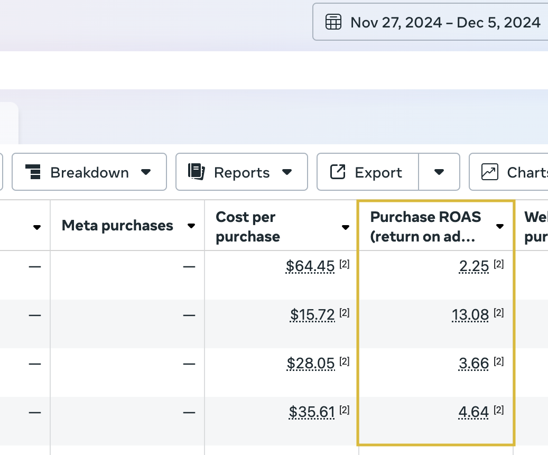Click the $28.05 cost per purchase value

311,363
